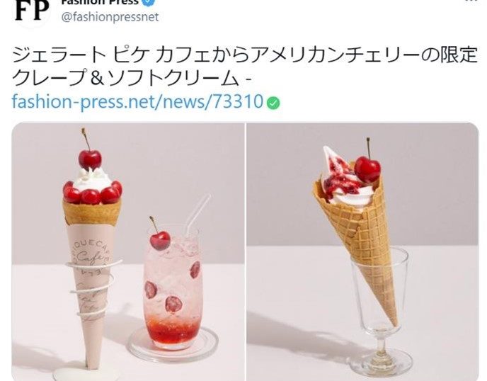Click the clear straw in the soda
Image resolution: width=487 pixels, height=381 pixels.
click(198, 215)
